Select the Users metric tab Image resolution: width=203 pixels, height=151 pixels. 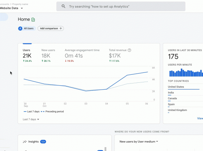coord(27,55)
